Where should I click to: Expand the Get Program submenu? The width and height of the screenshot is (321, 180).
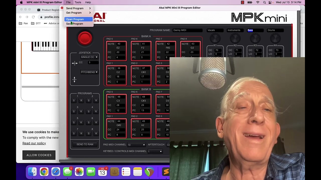[78, 13]
